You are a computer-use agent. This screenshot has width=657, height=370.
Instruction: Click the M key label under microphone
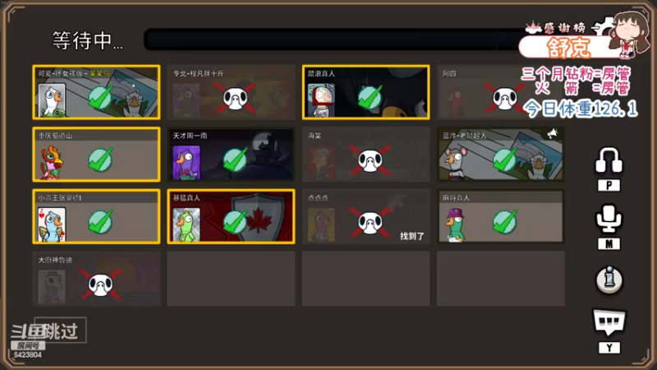pos(609,243)
